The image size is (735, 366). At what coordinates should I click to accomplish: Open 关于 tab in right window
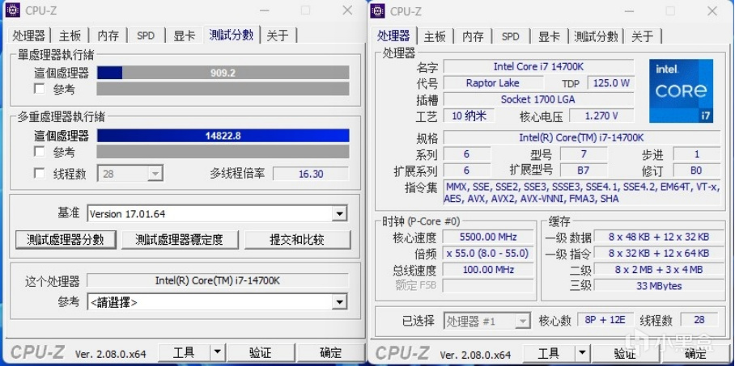[643, 36]
